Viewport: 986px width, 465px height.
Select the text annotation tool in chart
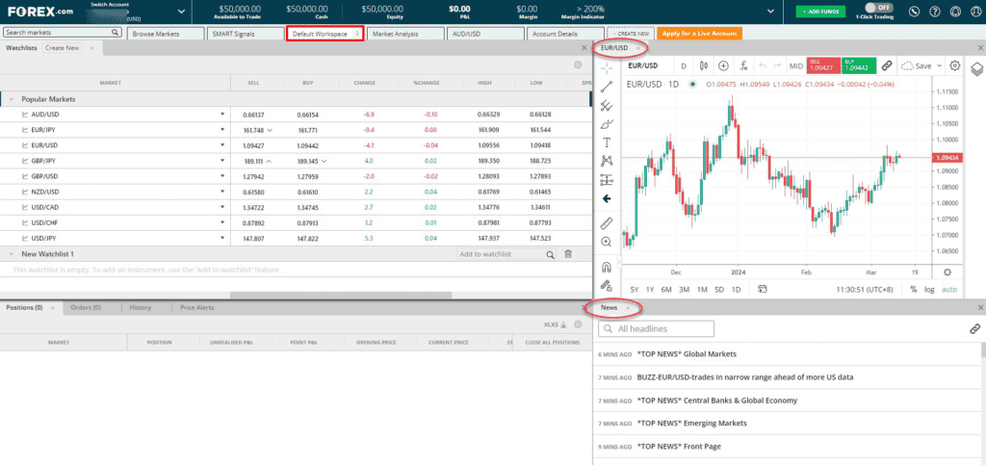coord(607,142)
